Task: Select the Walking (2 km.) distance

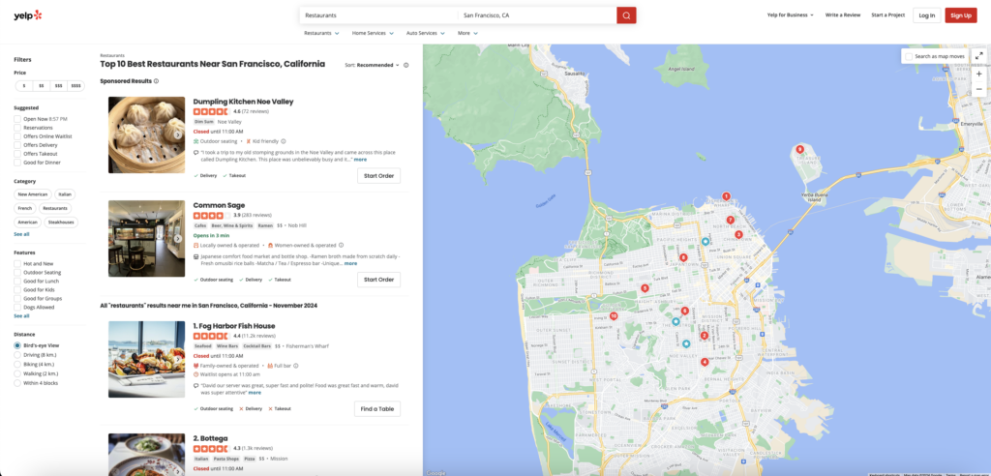Action: (17, 373)
